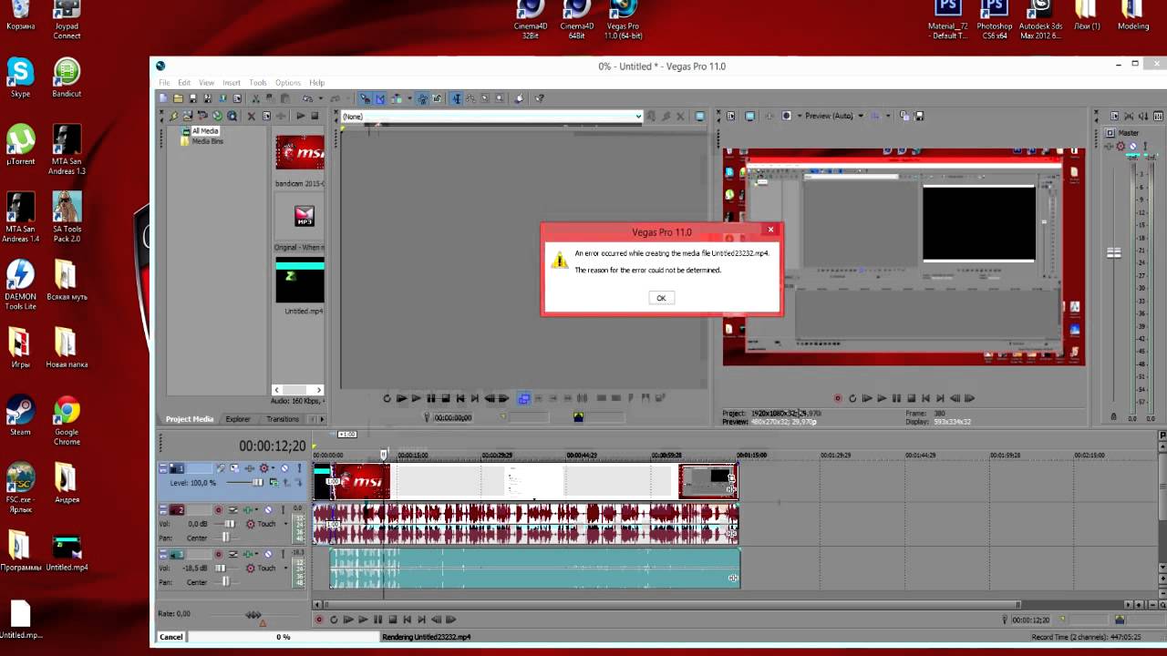This screenshot has height=656, width=1167.
Task: Select the MSI bandicam video thumbnail
Action: click(x=299, y=152)
